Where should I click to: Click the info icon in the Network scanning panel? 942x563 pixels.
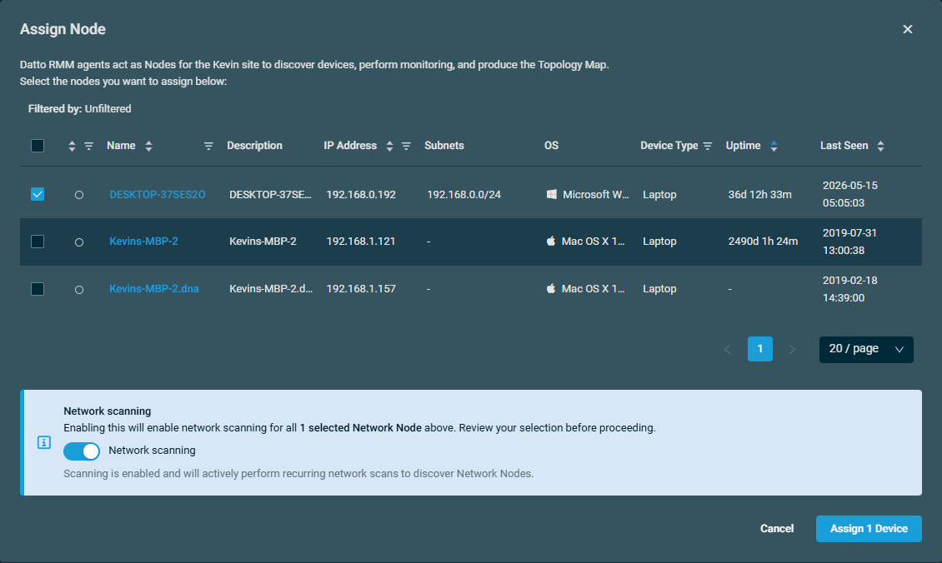pyautogui.click(x=44, y=442)
